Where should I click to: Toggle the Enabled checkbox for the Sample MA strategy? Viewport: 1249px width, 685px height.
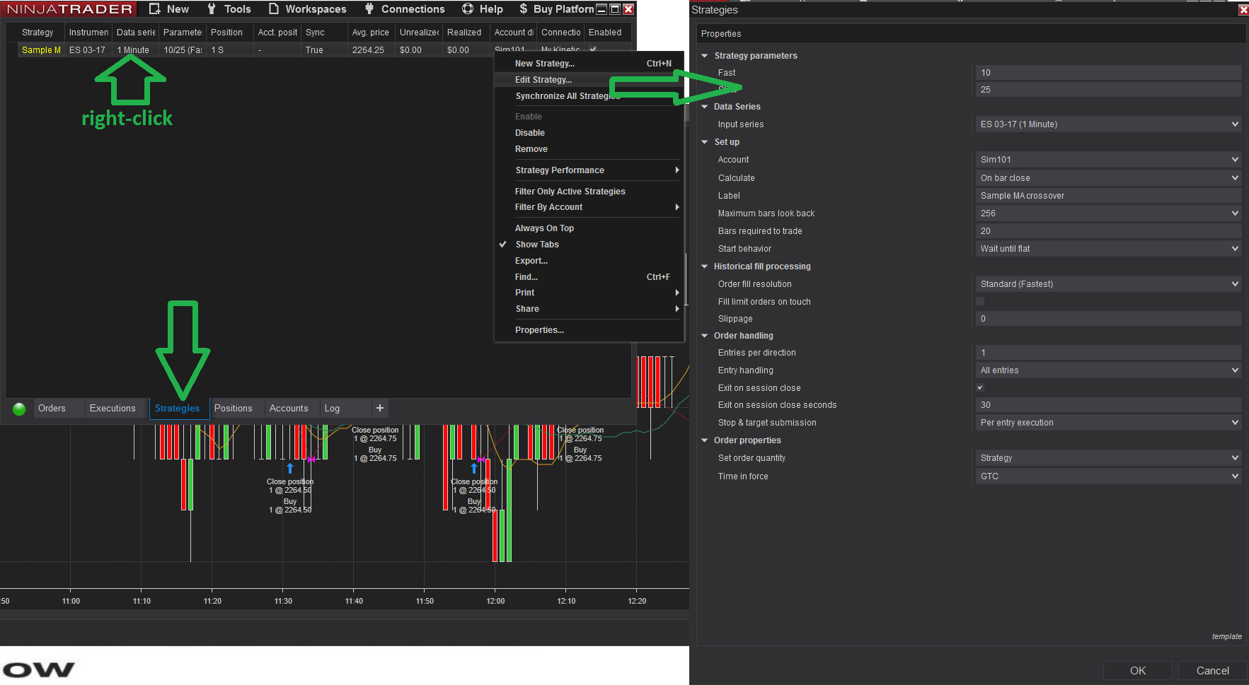coord(593,49)
